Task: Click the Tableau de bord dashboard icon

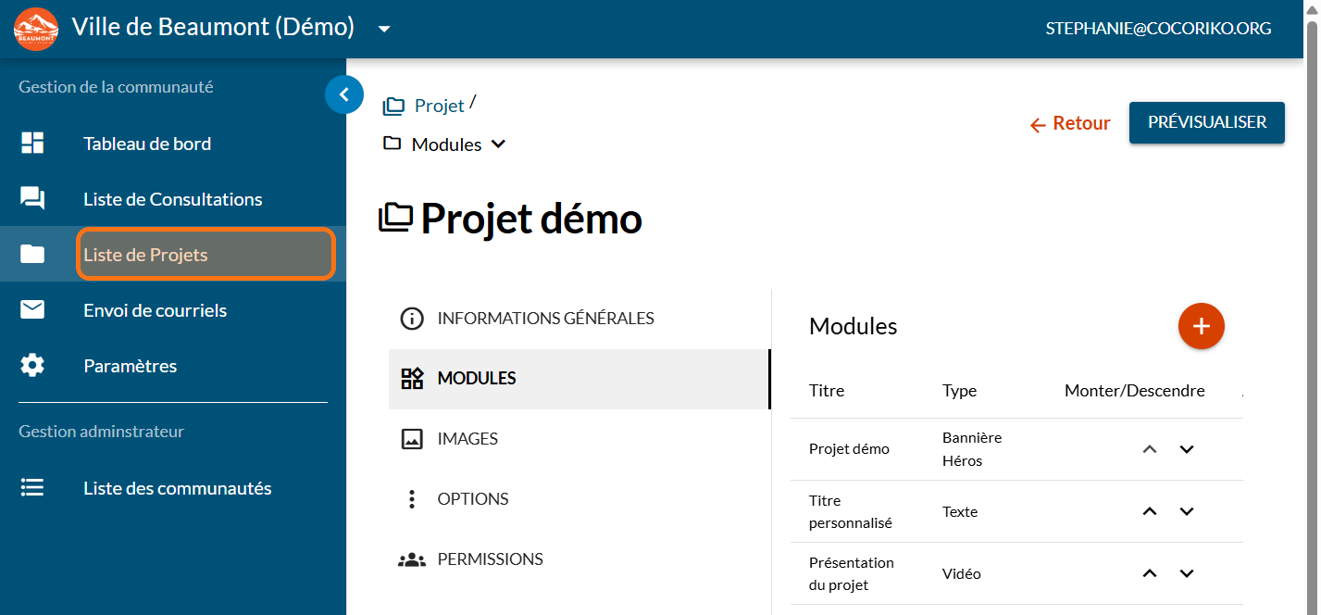Action: (32, 144)
